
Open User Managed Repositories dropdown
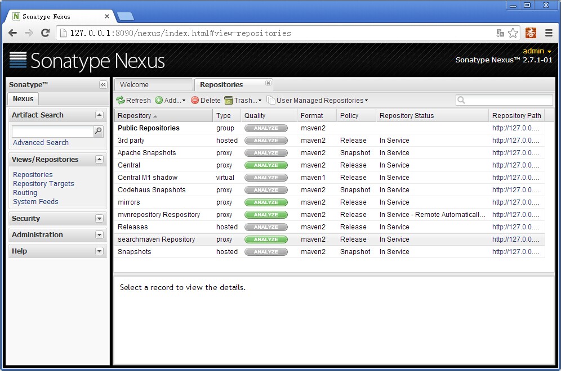click(317, 100)
